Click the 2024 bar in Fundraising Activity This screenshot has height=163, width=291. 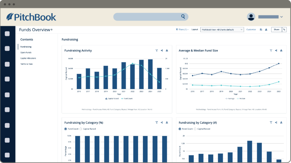click(x=150, y=74)
